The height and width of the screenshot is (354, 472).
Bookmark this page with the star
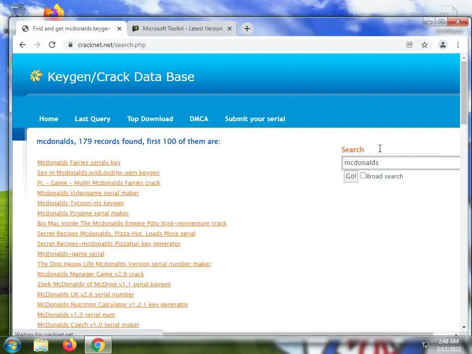425,45
